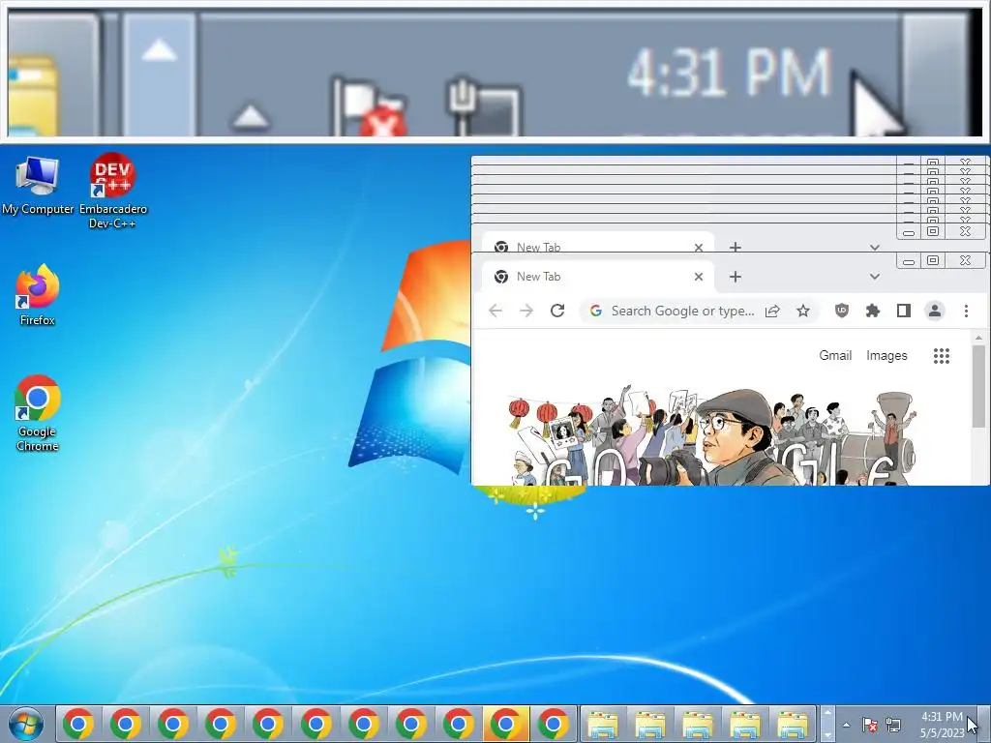Show hidden system tray icons

coord(846,725)
